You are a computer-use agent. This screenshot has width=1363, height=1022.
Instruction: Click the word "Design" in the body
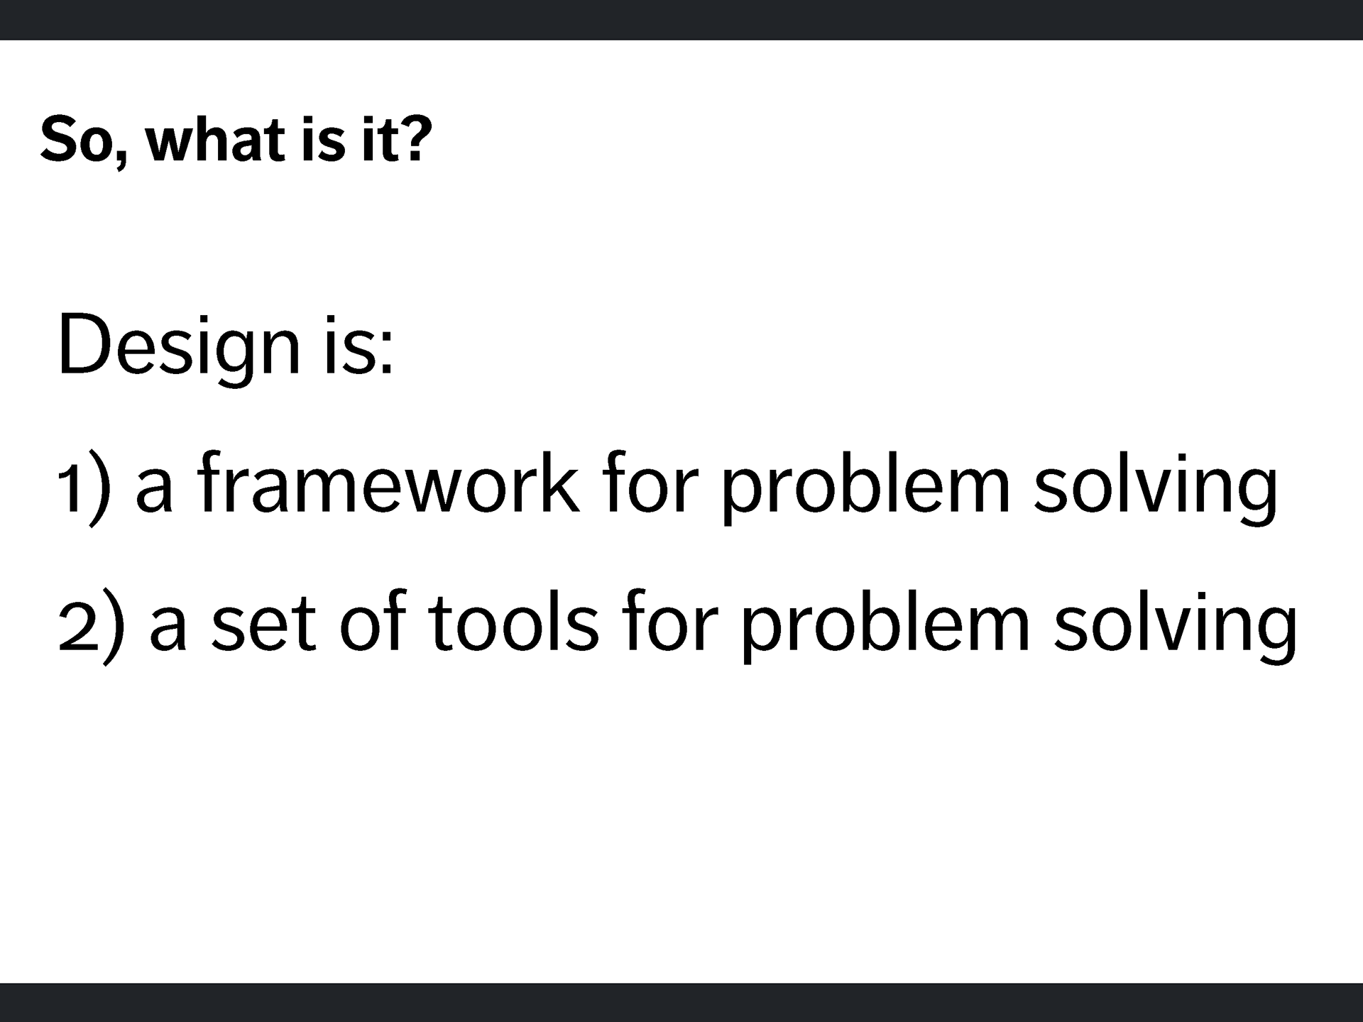click(179, 348)
